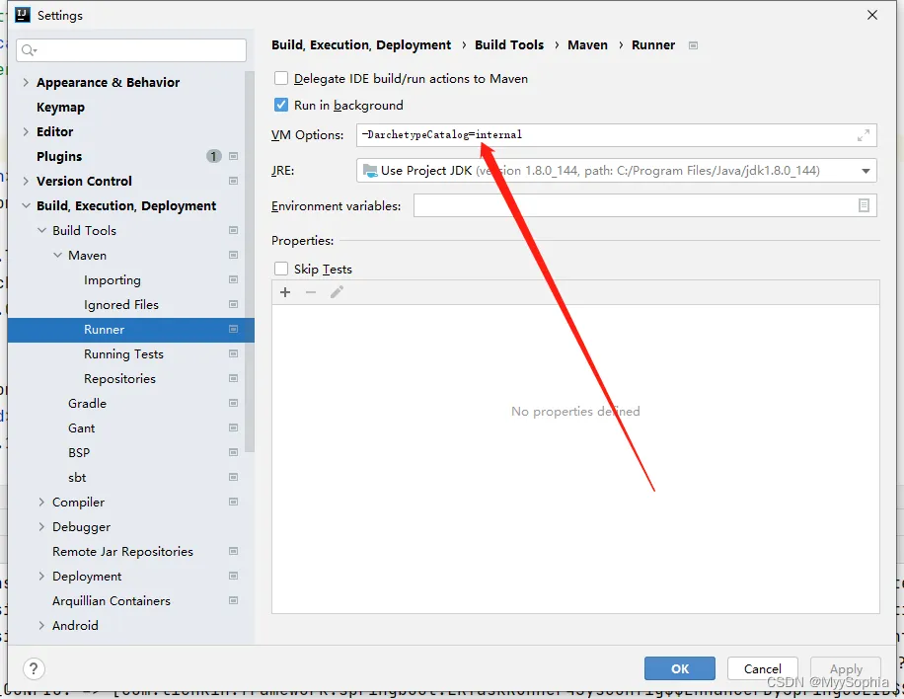
Task: Open the environment variables editor icon
Action: [864, 205]
